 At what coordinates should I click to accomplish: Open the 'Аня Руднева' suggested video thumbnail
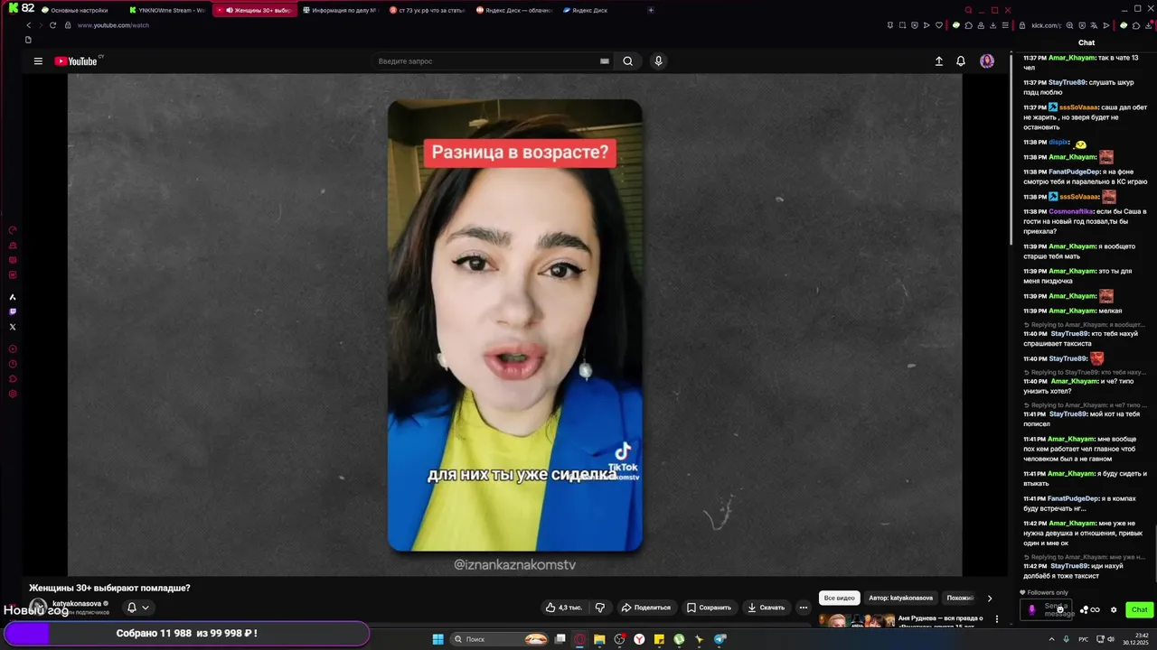(x=856, y=620)
